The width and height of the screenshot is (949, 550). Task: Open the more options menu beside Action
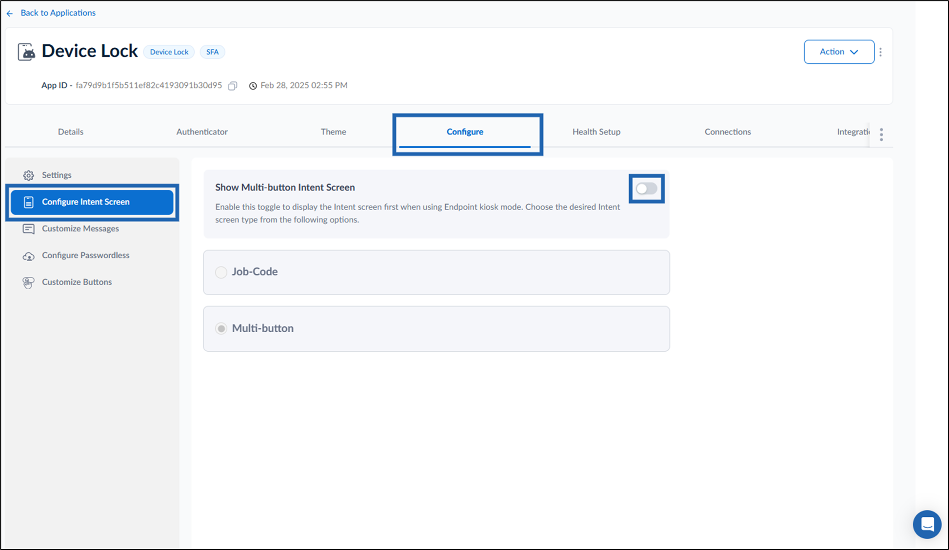pos(880,52)
